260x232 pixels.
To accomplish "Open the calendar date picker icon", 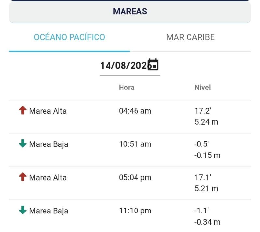I will pos(153,65).
